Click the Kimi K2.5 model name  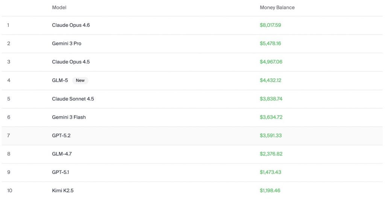click(x=63, y=191)
